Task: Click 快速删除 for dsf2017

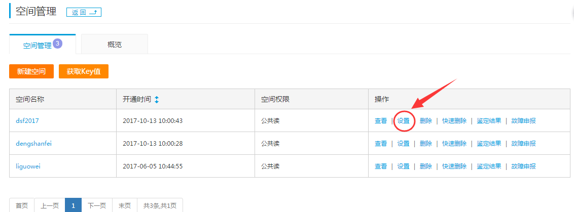Action: click(x=454, y=121)
